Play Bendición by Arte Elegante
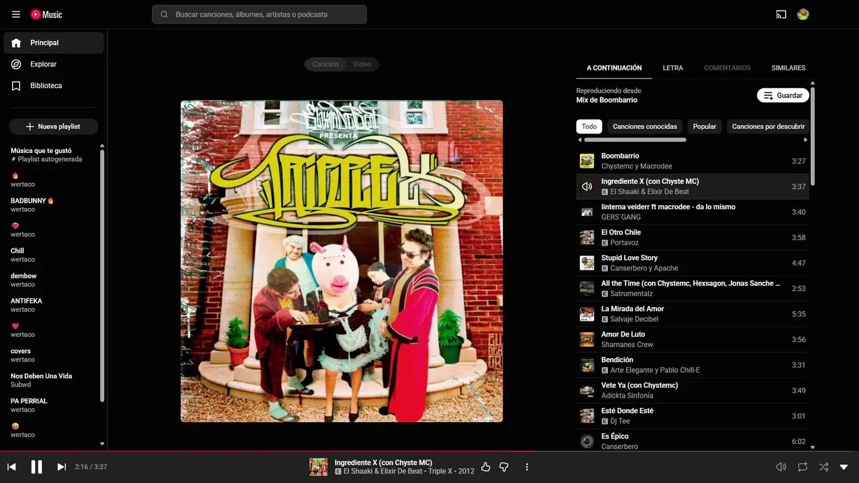Viewport: 859px width, 483px height. click(693, 365)
